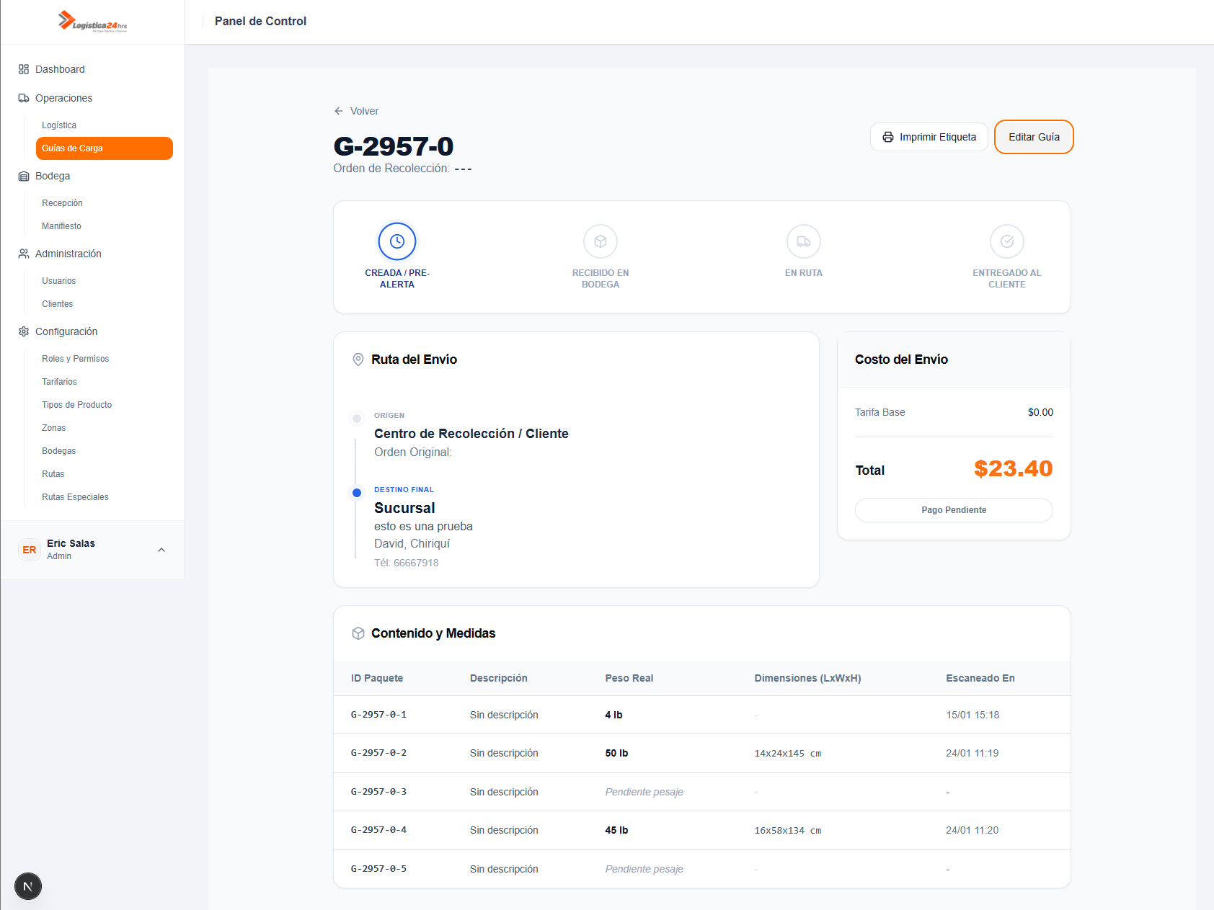
Task: Click the round N icon in corner
Action: click(x=28, y=886)
